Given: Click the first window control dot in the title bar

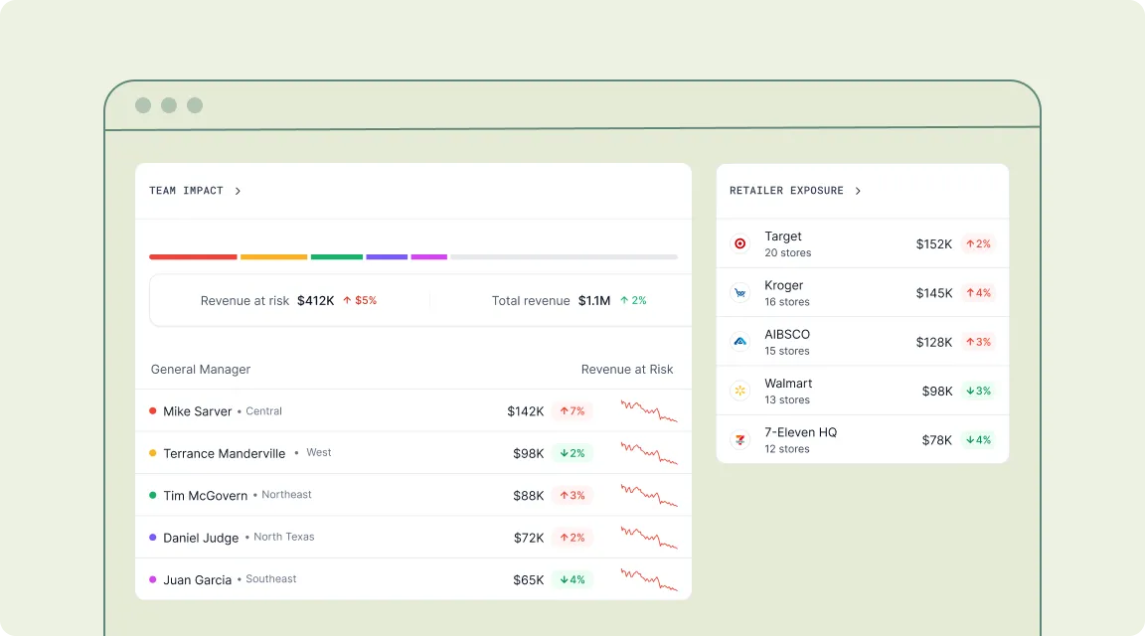Looking at the screenshot, I should (143, 105).
